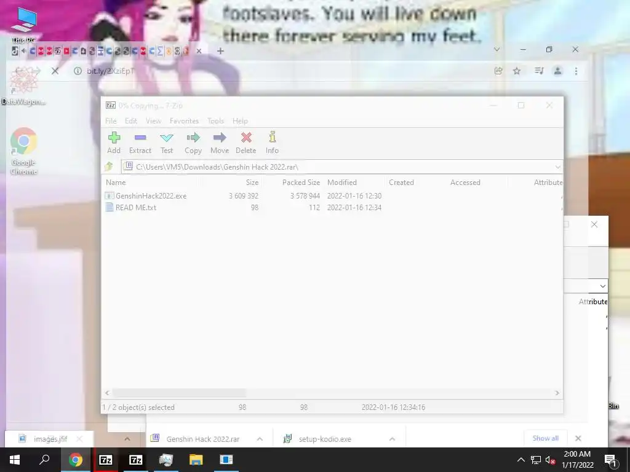630x472 pixels.
Task: Click the Copy toolbar icon
Action: coord(193,143)
